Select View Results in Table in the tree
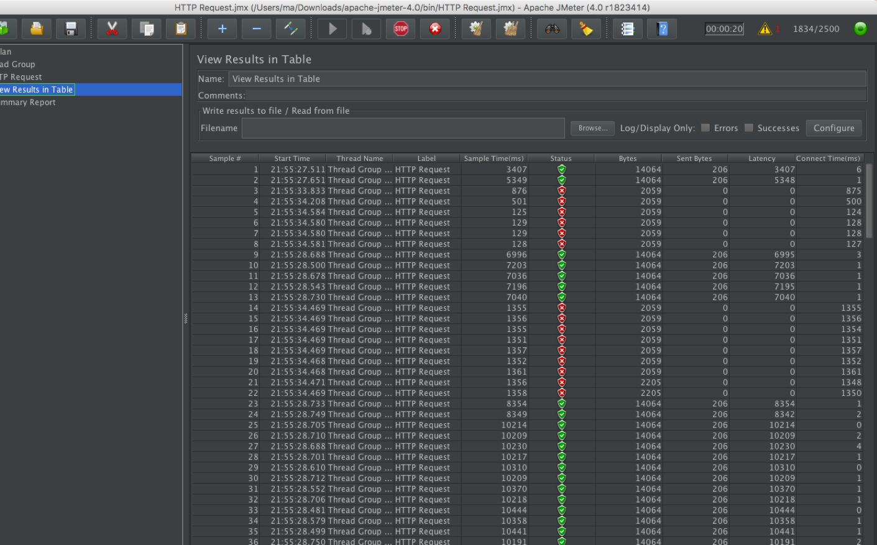 (36, 89)
